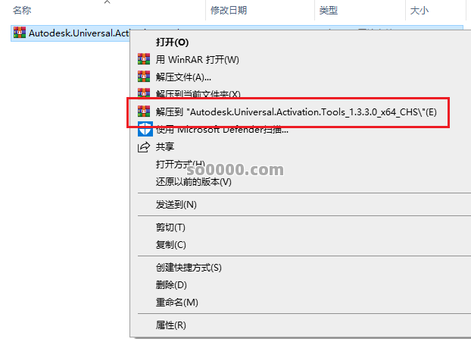Sort files by the 修改日期 column header
This screenshot has height=339, width=471.
click(x=229, y=11)
